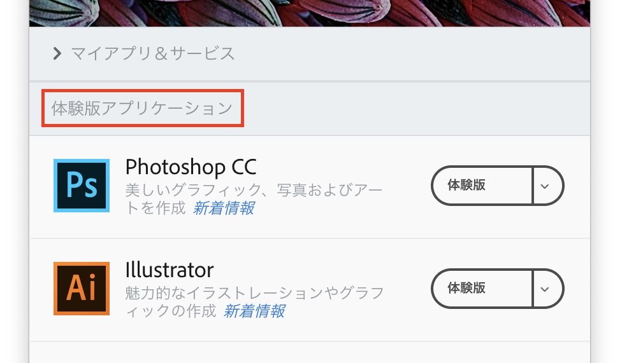Viewport: 636px width, 363px height.
Task: Open Photoshop 新着情報 link
Action: 224,209
